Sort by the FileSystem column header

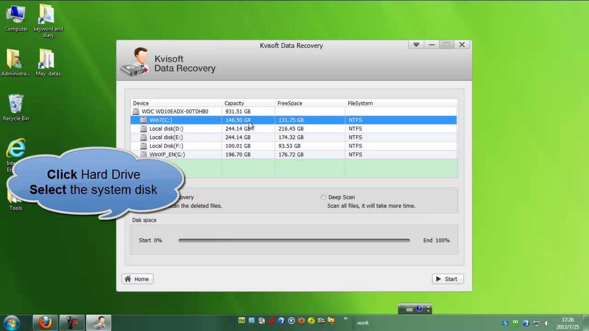[x=401, y=103]
